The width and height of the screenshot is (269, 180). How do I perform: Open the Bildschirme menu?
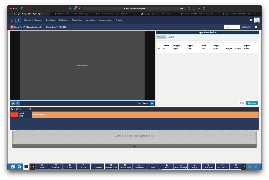[77, 20]
